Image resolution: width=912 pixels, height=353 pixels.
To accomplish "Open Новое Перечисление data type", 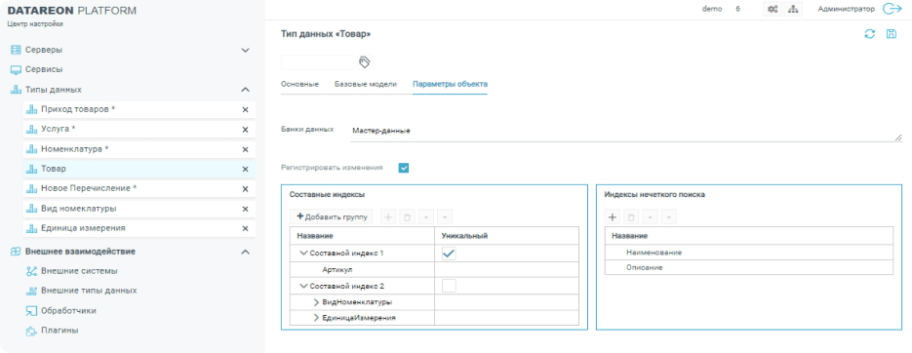I will (89, 188).
